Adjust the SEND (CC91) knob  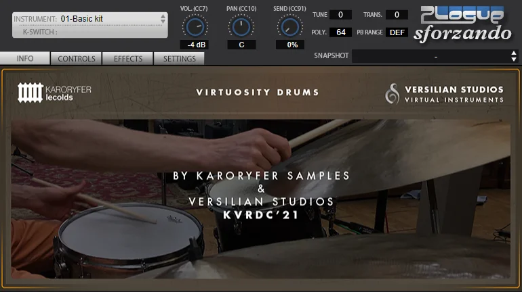[x=289, y=27]
